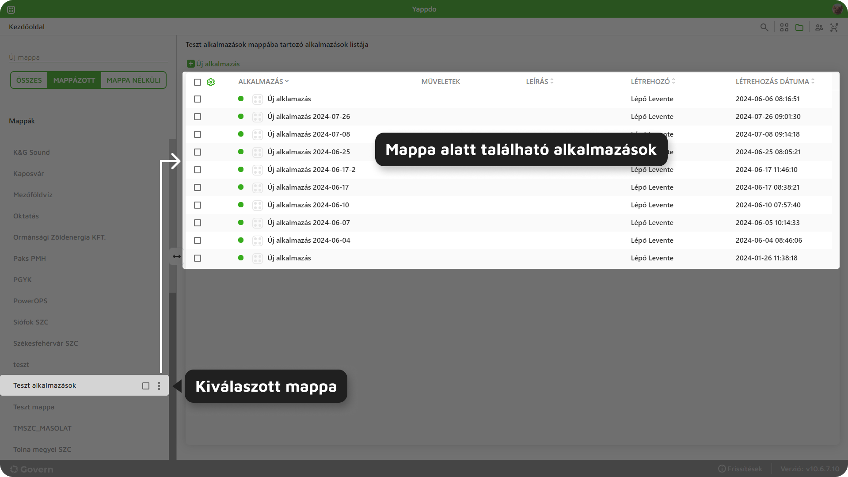
Task: Open table column settings gear icon
Action: click(211, 82)
